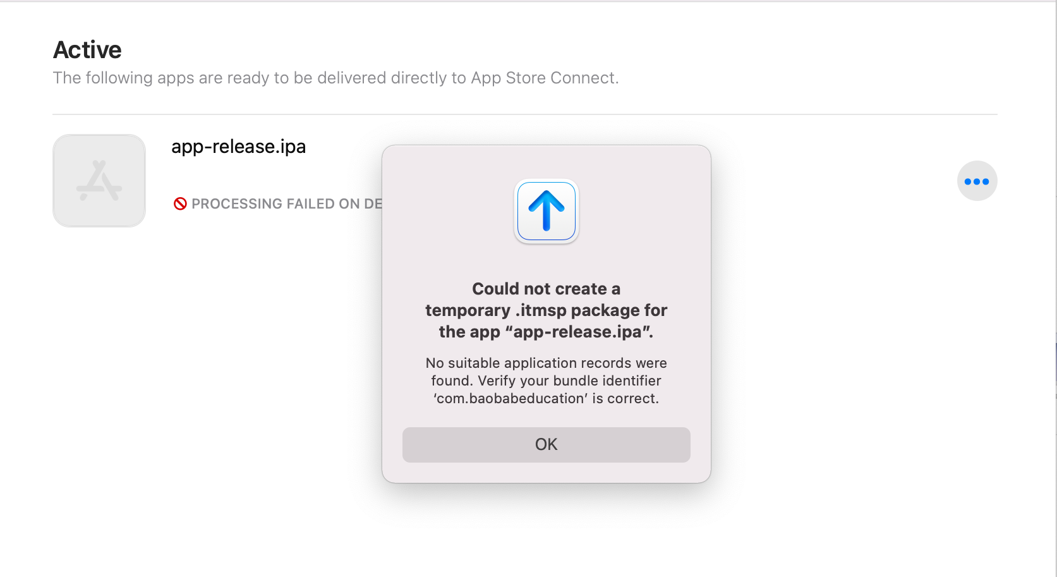The image size is (1057, 577).
Task: Open the three-dot options menu
Action: (x=977, y=181)
